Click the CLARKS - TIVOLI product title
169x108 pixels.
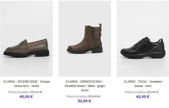pyautogui.click(x=143, y=81)
